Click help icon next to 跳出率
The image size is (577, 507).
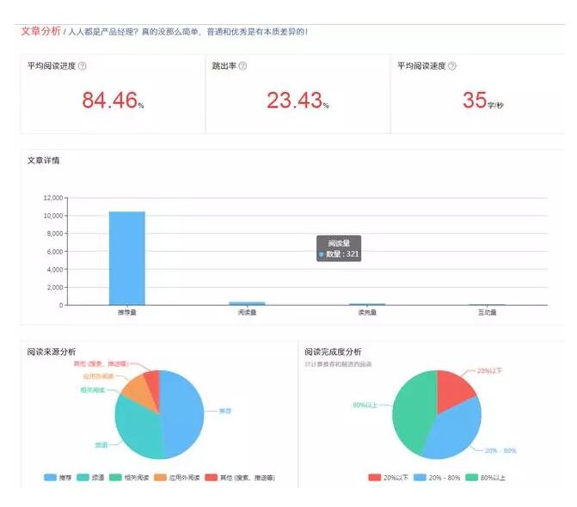(x=242, y=65)
